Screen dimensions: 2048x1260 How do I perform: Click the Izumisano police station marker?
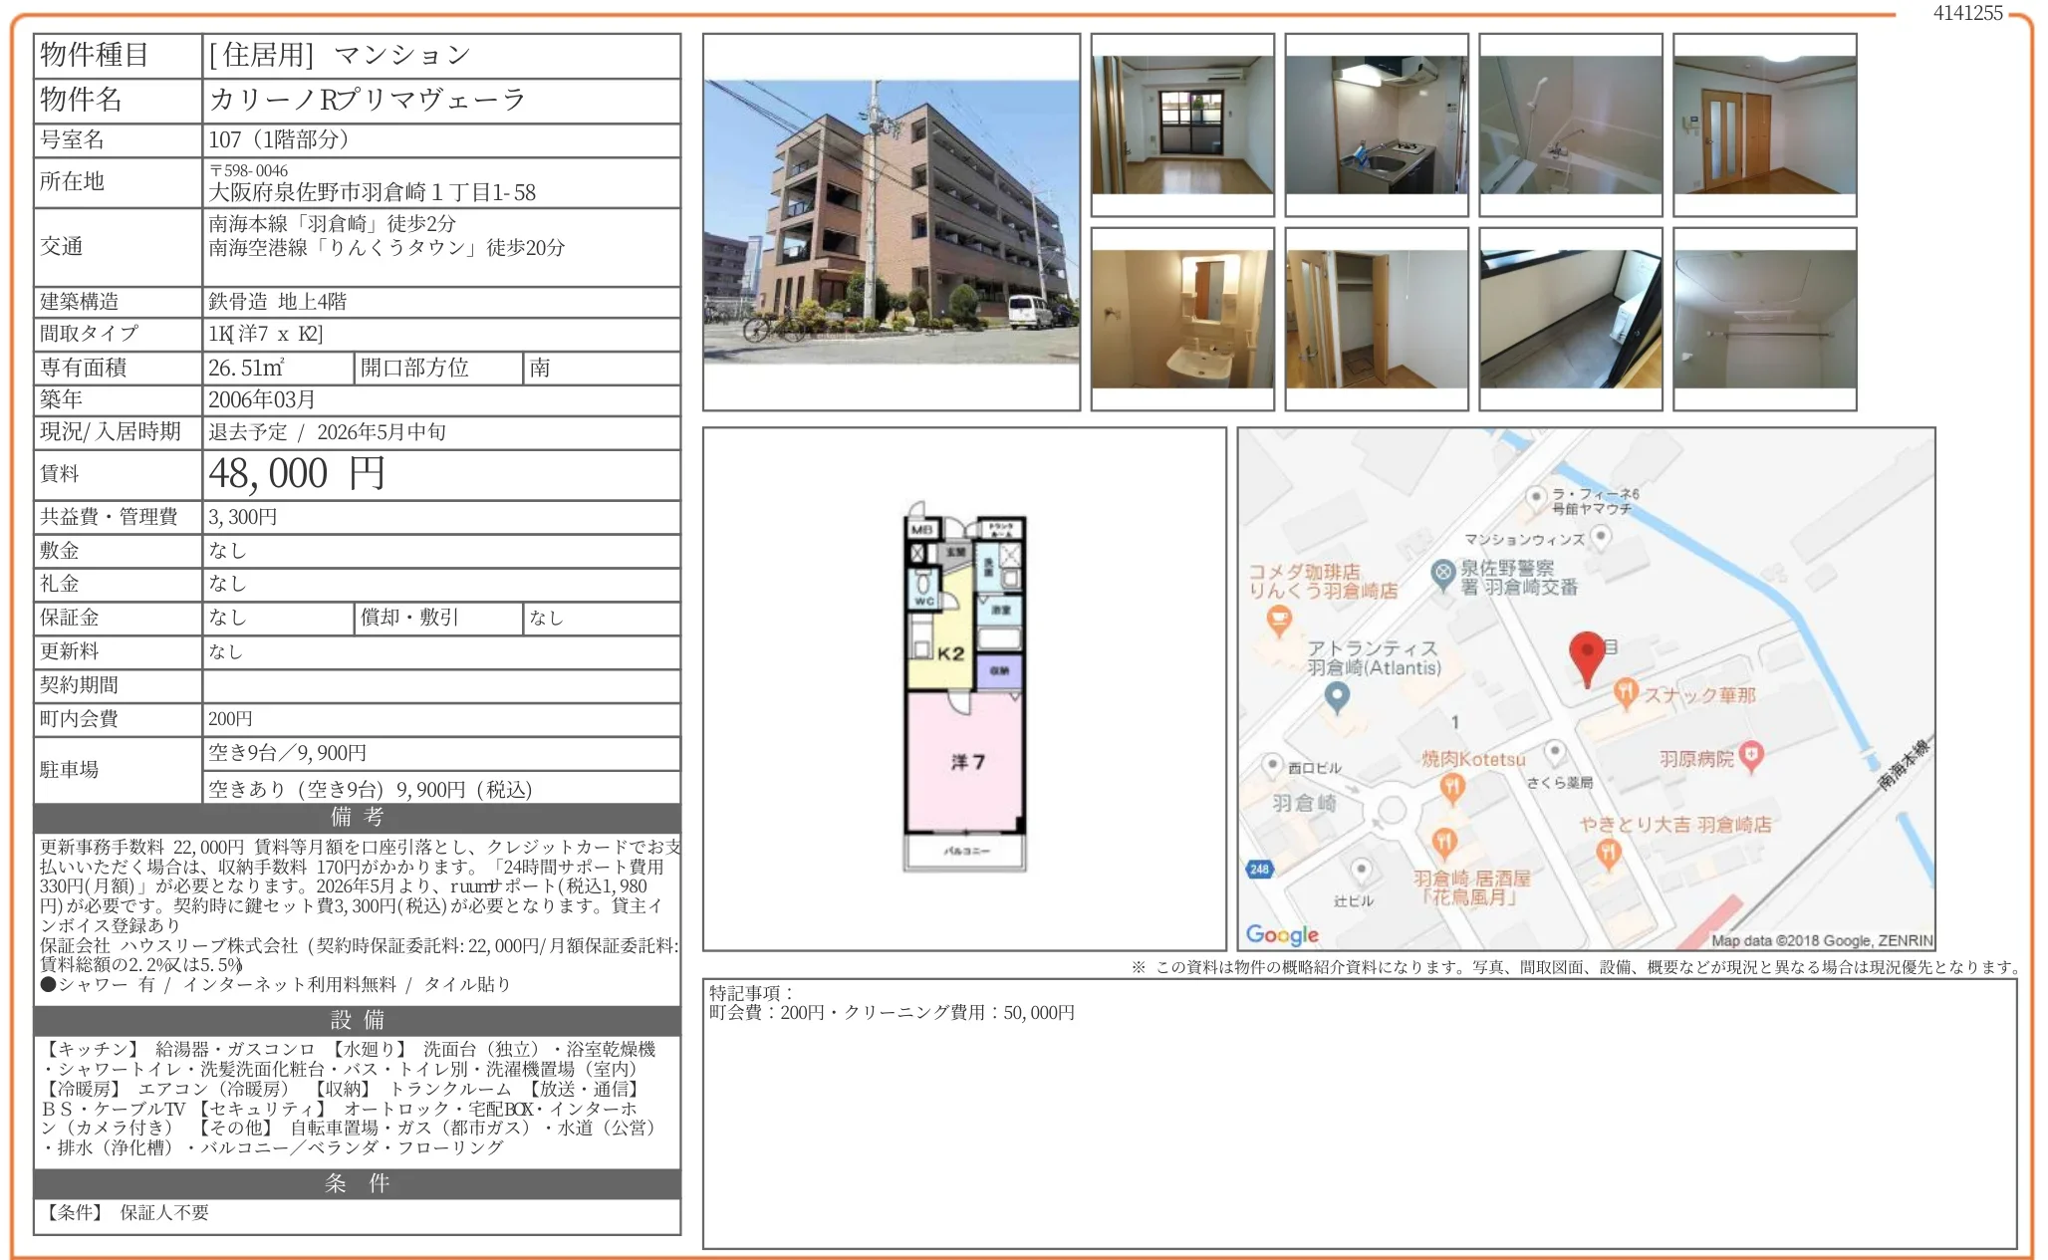tap(1443, 574)
